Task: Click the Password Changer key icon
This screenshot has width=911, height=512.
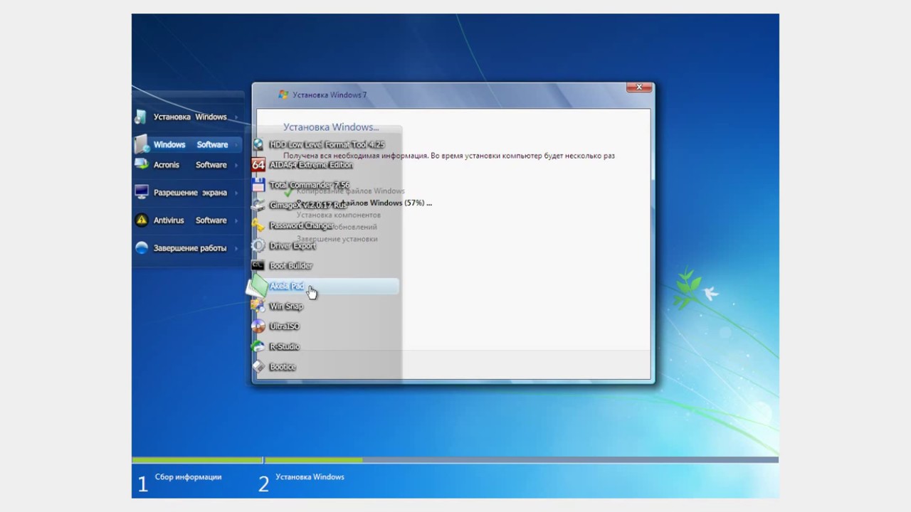Action: pos(258,225)
